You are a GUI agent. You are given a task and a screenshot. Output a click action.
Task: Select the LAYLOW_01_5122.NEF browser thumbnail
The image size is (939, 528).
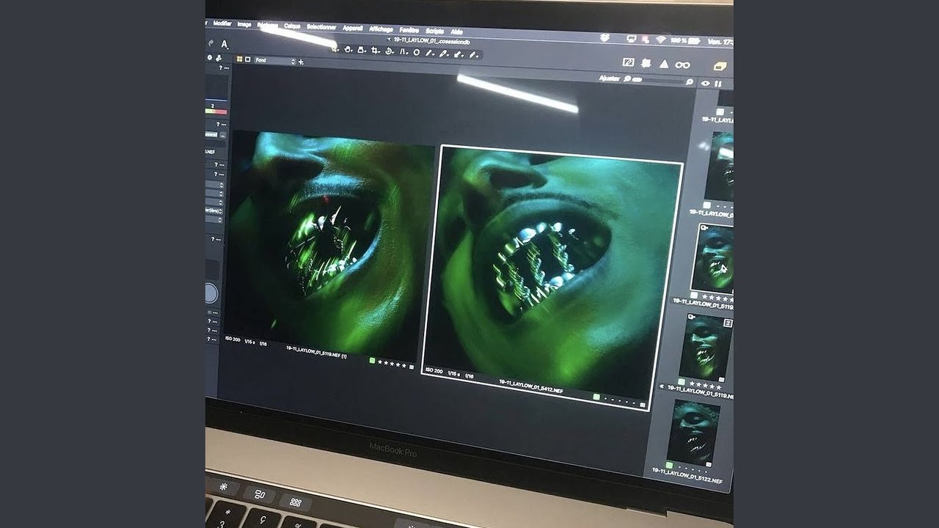[694, 433]
